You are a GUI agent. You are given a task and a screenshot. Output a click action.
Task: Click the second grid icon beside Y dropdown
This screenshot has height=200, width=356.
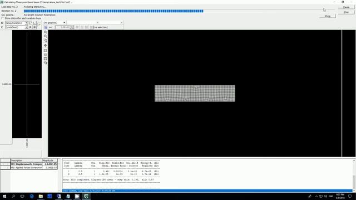coord(34,27)
